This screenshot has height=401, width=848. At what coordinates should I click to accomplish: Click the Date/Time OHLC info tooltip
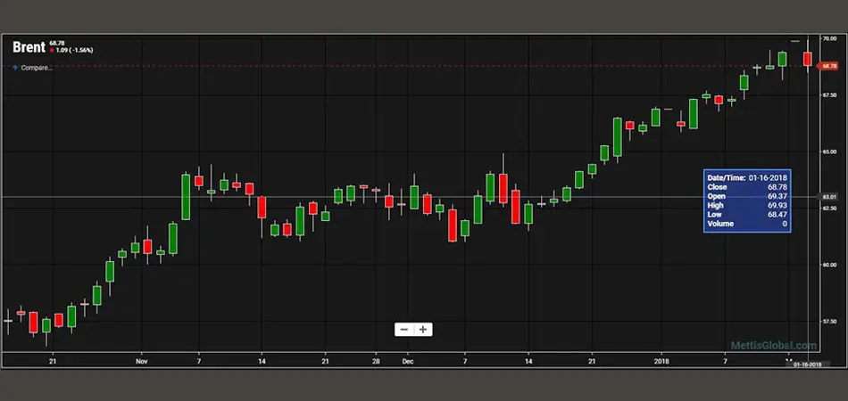click(747, 200)
